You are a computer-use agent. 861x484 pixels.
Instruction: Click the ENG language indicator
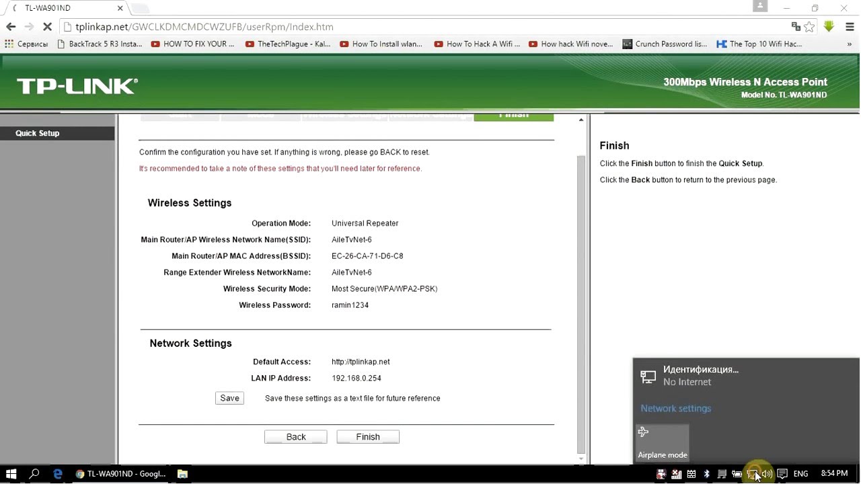[x=800, y=474]
